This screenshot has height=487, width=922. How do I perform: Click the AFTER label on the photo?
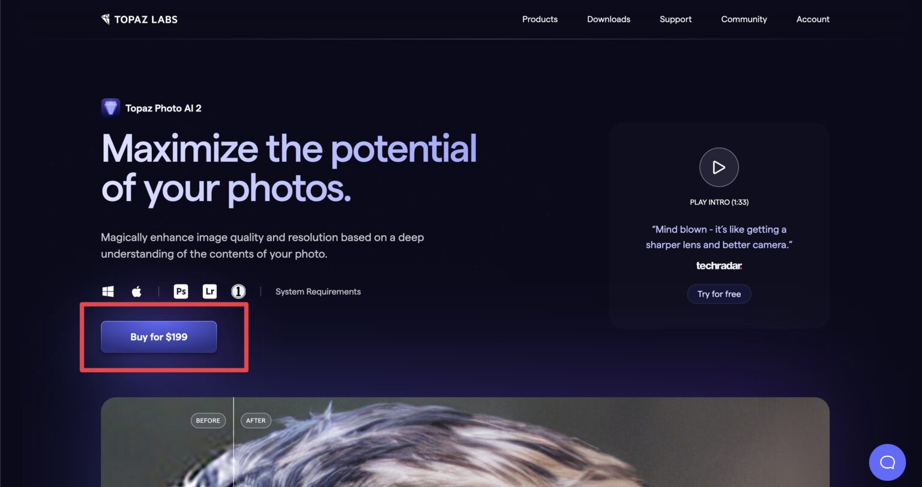(256, 420)
